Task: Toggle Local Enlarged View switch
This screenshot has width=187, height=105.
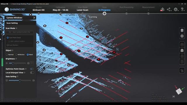Action: [32, 73]
